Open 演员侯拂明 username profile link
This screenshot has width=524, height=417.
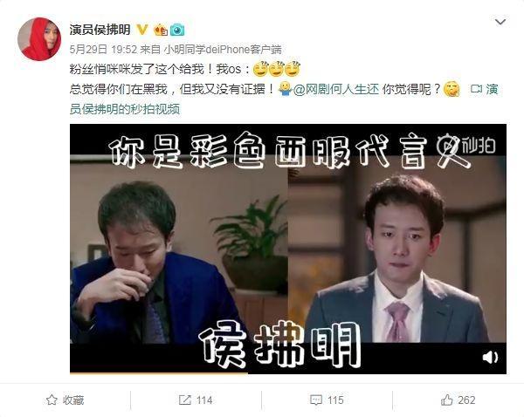(100, 30)
